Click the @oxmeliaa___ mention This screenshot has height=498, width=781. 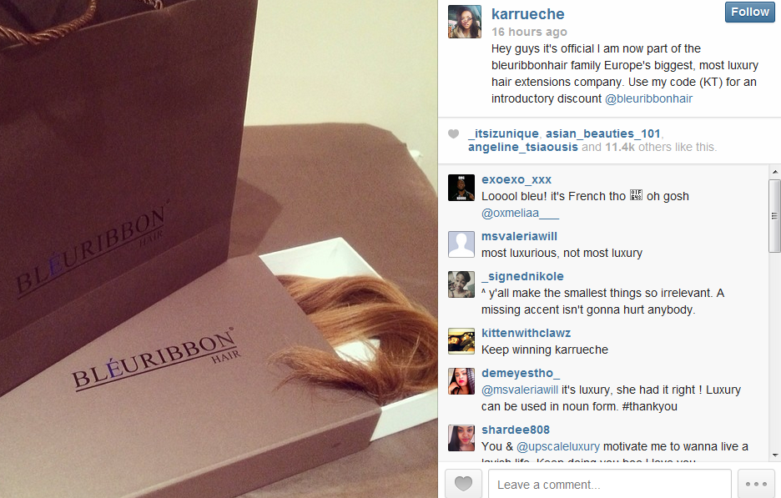coord(520,214)
